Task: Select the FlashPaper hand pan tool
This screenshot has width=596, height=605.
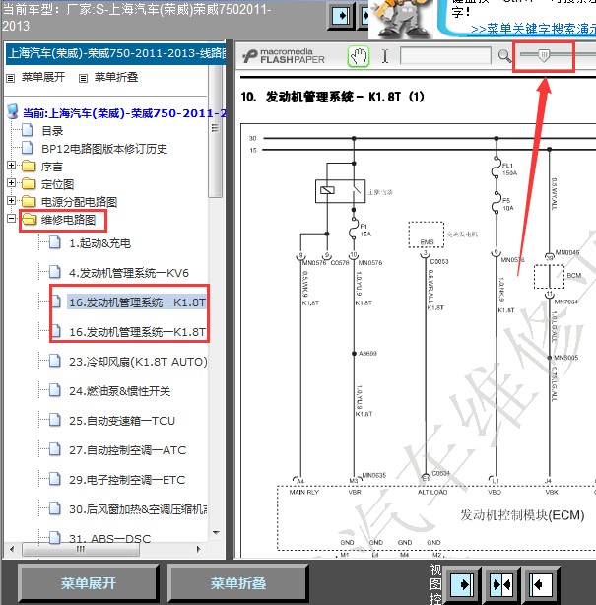Action: pyautogui.click(x=359, y=57)
